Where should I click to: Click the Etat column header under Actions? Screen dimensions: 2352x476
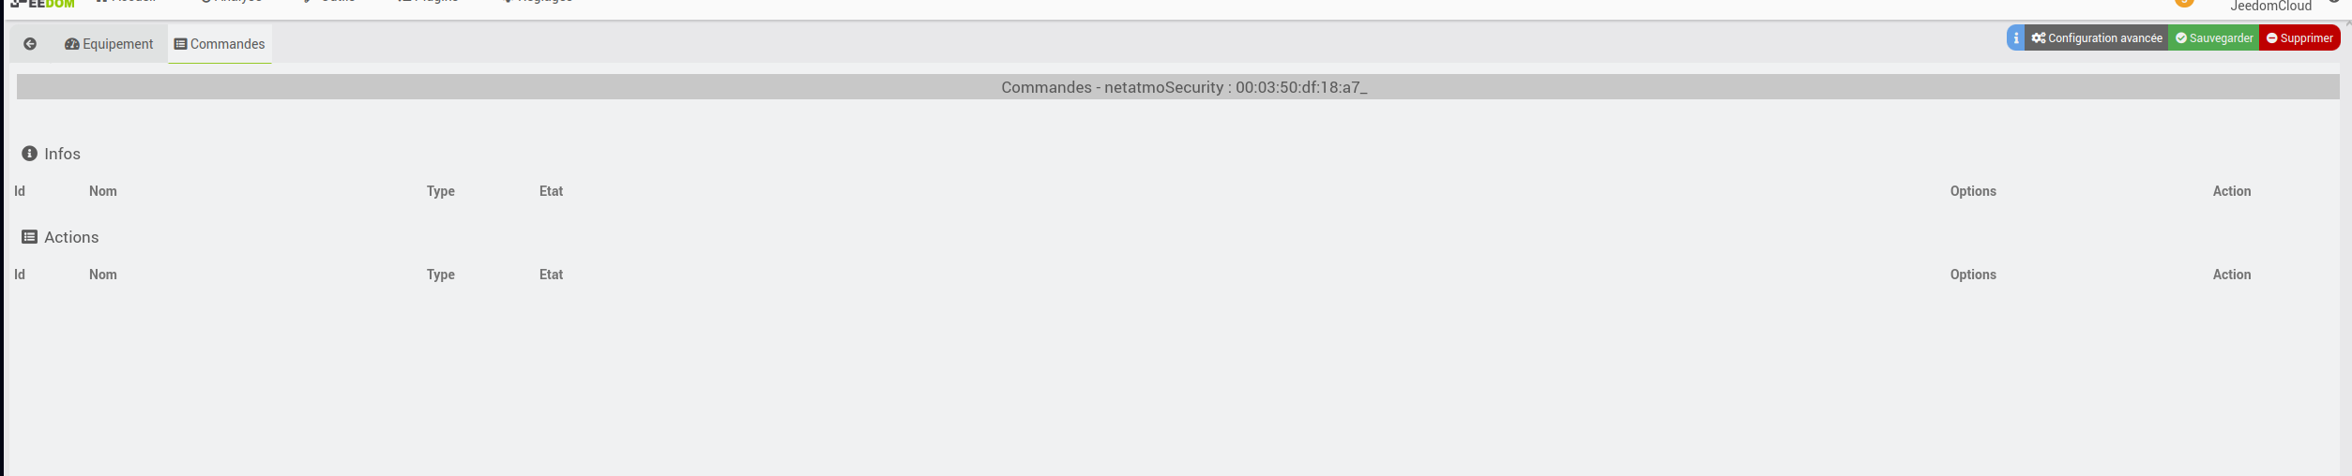click(x=552, y=275)
